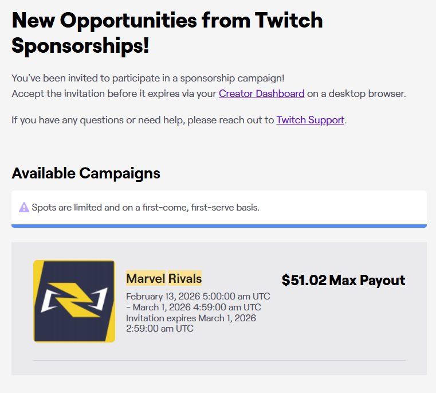Click the divider line inside campaign card
The image size is (436, 393).
coord(219,361)
